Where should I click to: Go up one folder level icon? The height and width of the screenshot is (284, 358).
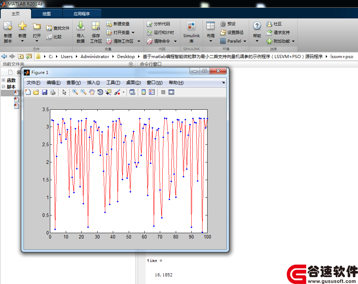click(21, 56)
